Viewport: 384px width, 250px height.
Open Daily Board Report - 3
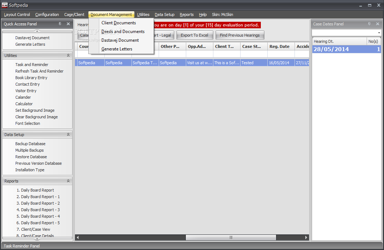[x=38, y=210]
